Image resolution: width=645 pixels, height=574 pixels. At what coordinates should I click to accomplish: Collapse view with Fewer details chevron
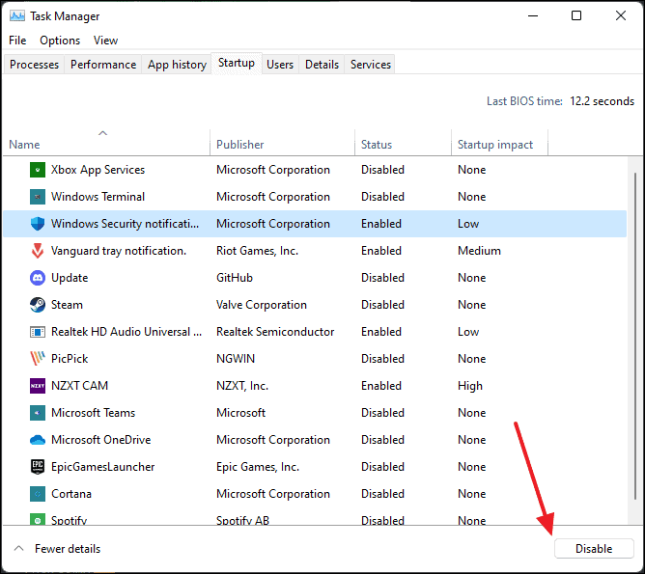click(19, 549)
